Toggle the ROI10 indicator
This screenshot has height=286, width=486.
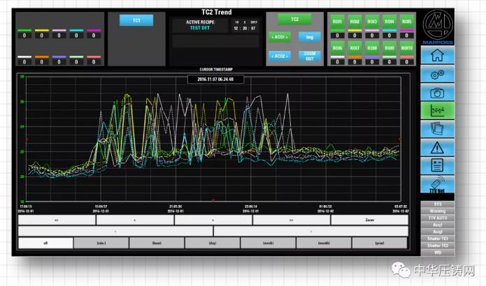coord(408,48)
